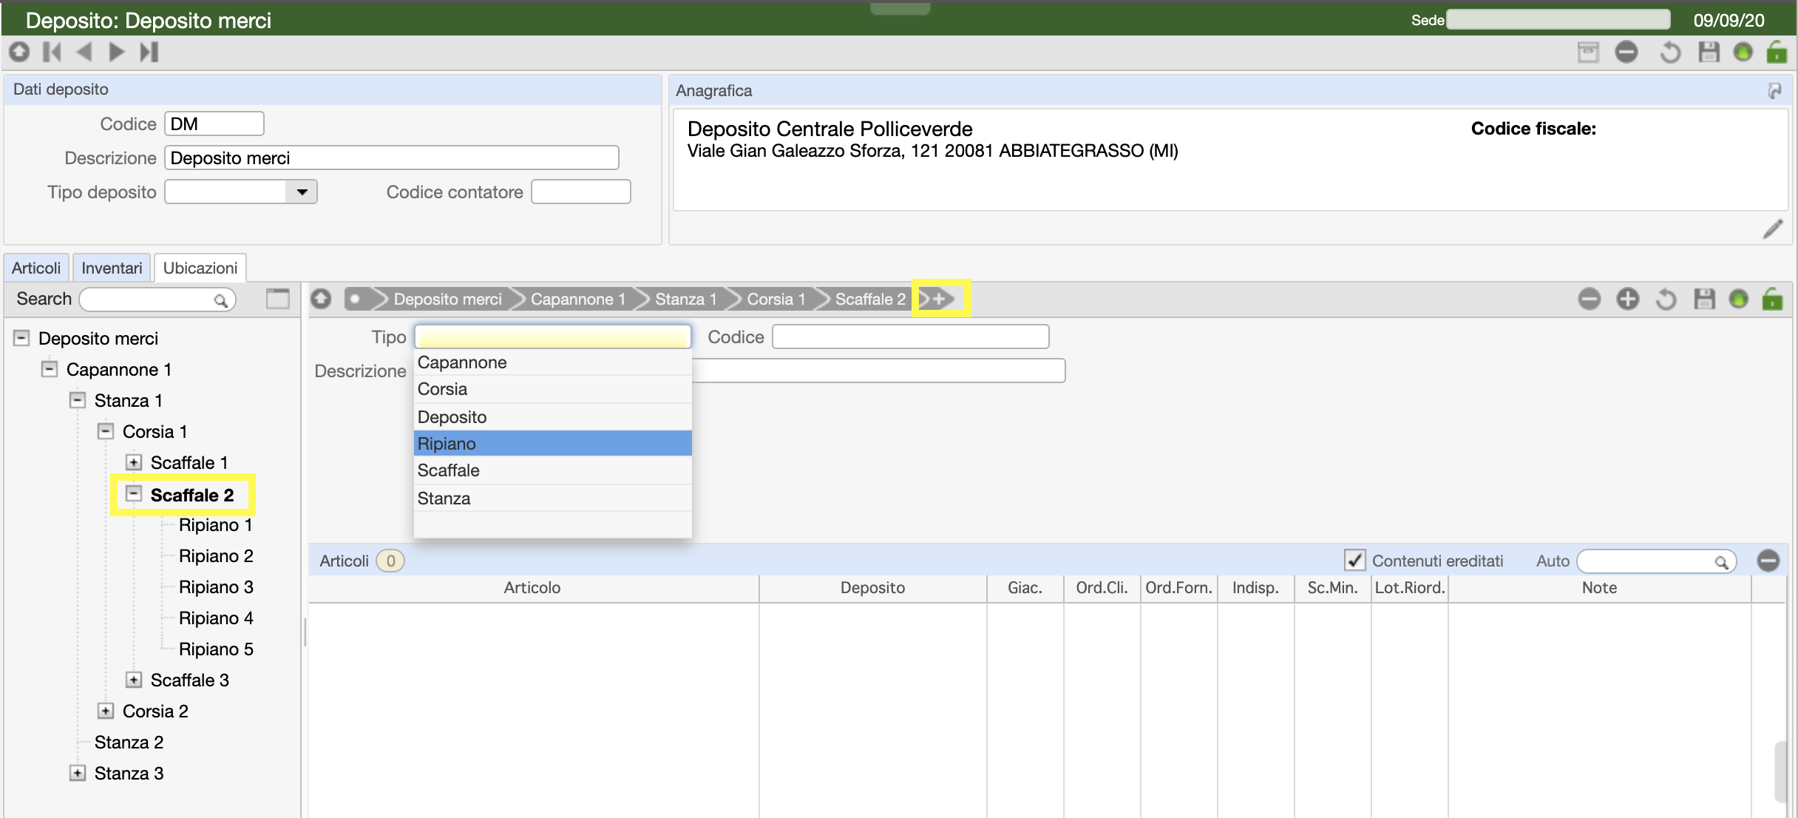Click the Ubicazioni toolbar save floppy icon
The height and width of the screenshot is (818, 1798).
tap(1704, 299)
